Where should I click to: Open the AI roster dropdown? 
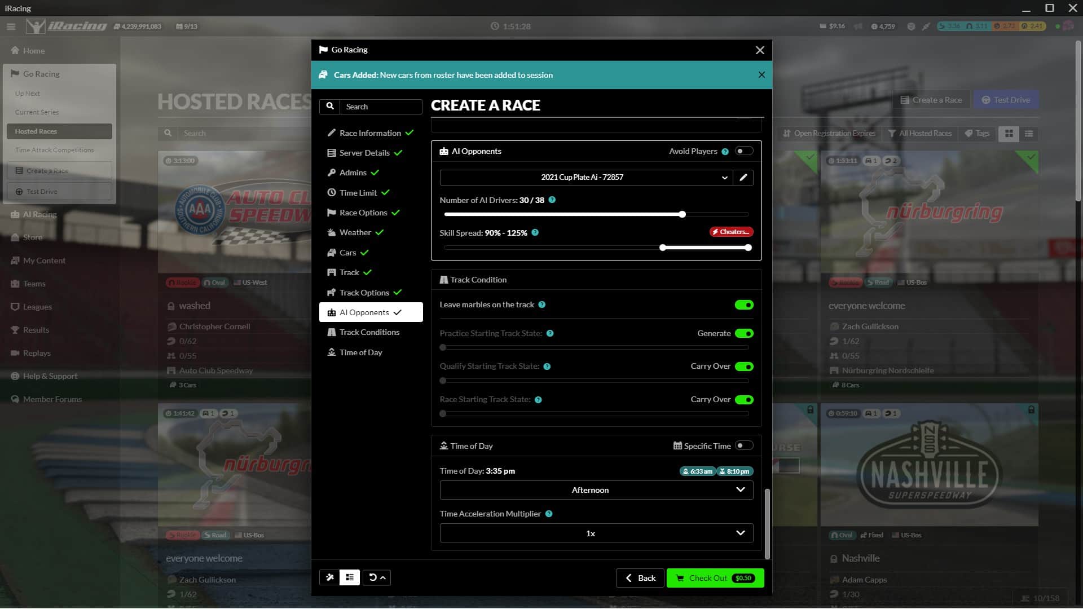pyautogui.click(x=582, y=177)
